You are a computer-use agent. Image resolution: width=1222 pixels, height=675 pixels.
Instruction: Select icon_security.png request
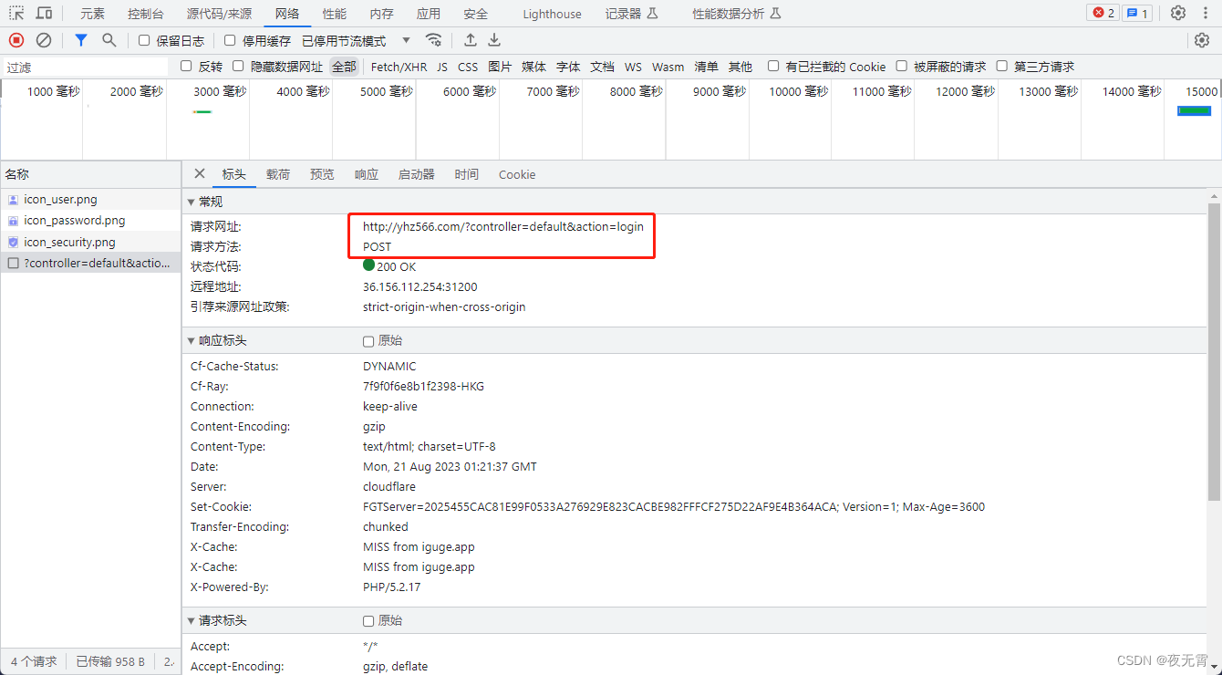(x=90, y=242)
